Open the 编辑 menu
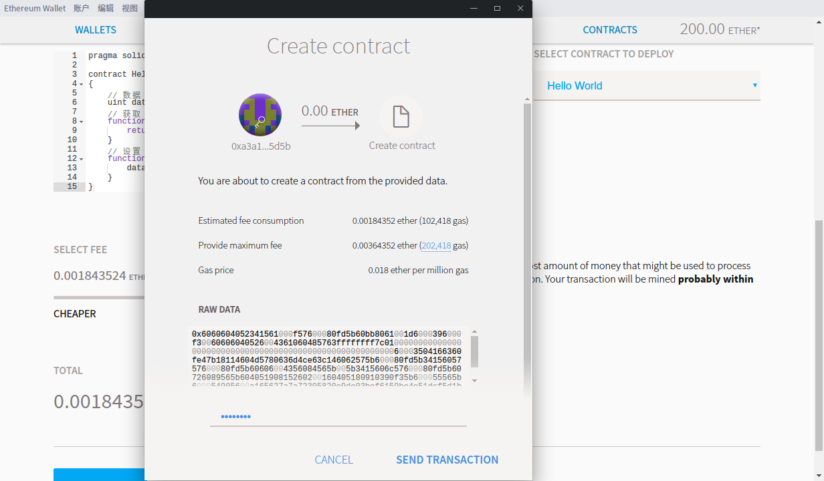The width and height of the screenshot is (824, 481). 106,9
